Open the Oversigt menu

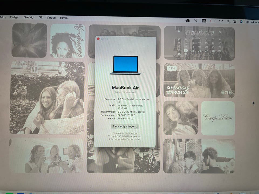(29, 17)
